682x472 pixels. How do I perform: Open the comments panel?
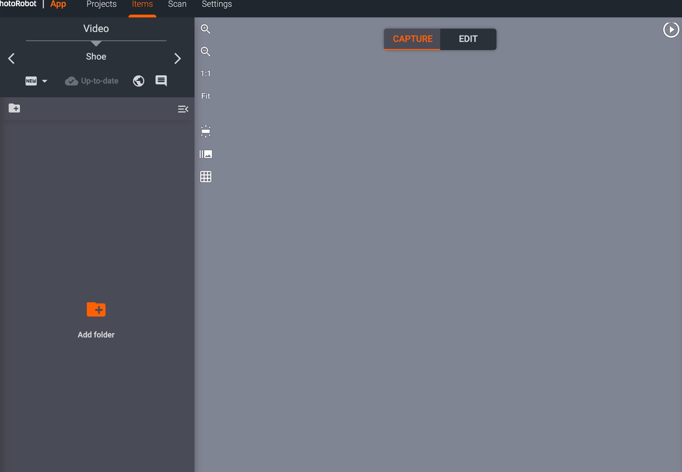click(x=161, y=81)
